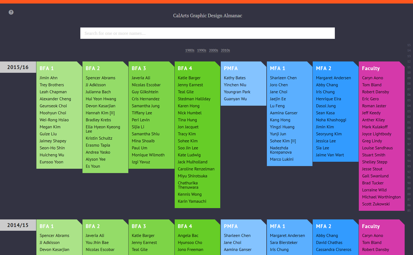
Task: Select year 99 in side timeline
Action: 409,133
